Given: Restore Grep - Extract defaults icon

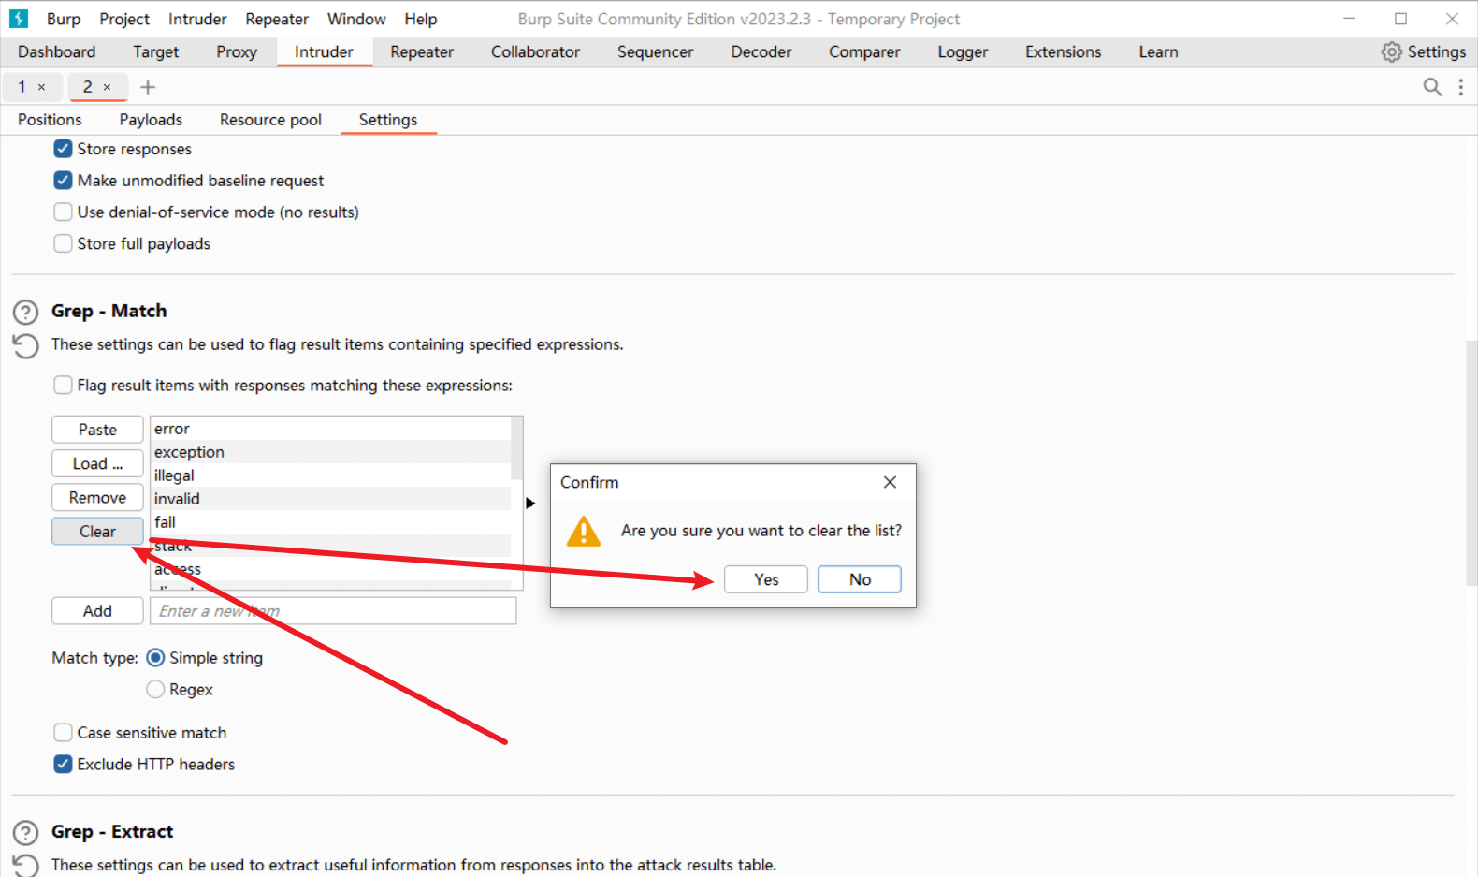Looking at the screenshot, I should [26, 866].
